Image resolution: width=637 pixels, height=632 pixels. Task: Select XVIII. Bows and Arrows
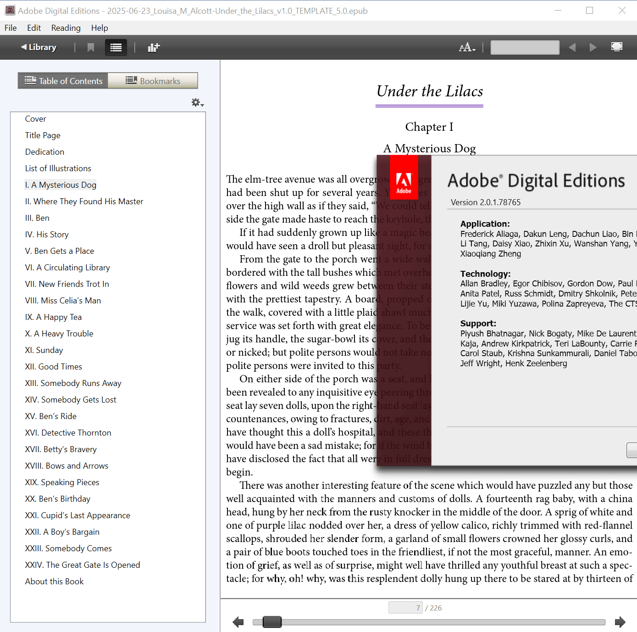(67, 466)
